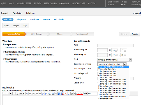Undo in the description editor toolbar
The height and width of the screenshot is (105, 141).
(x=4, y=94)
